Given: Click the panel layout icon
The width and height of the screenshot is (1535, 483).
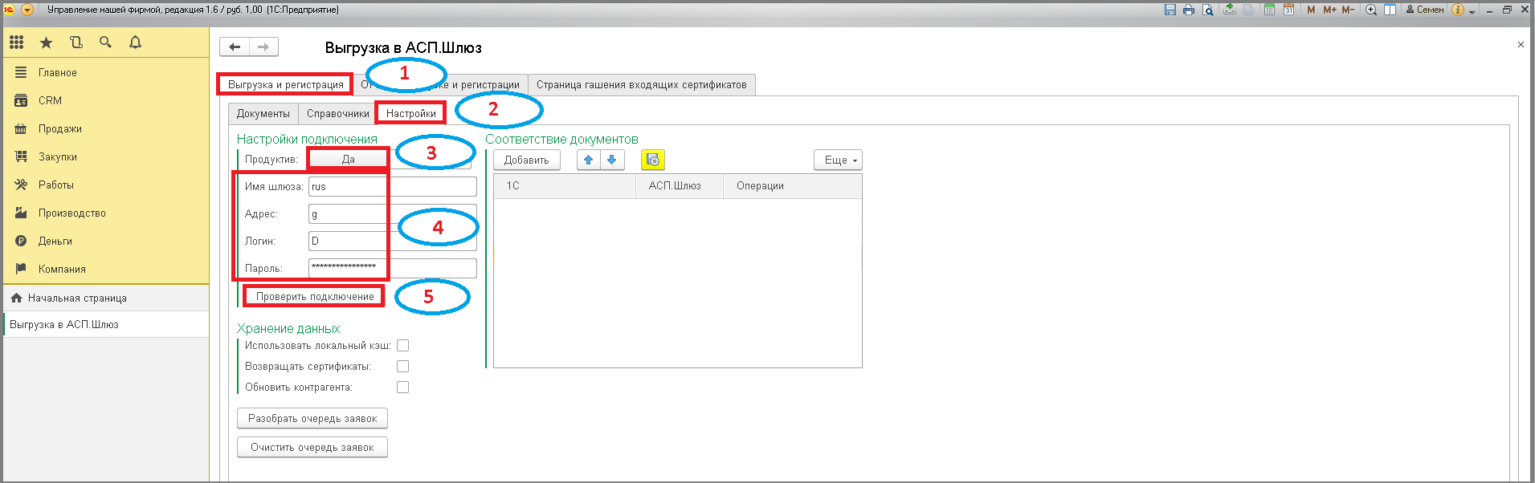Looking at the screenshot, I should point(1390,10).
